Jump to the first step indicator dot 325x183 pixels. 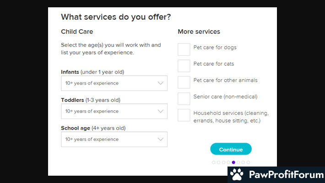coord(214,162)
